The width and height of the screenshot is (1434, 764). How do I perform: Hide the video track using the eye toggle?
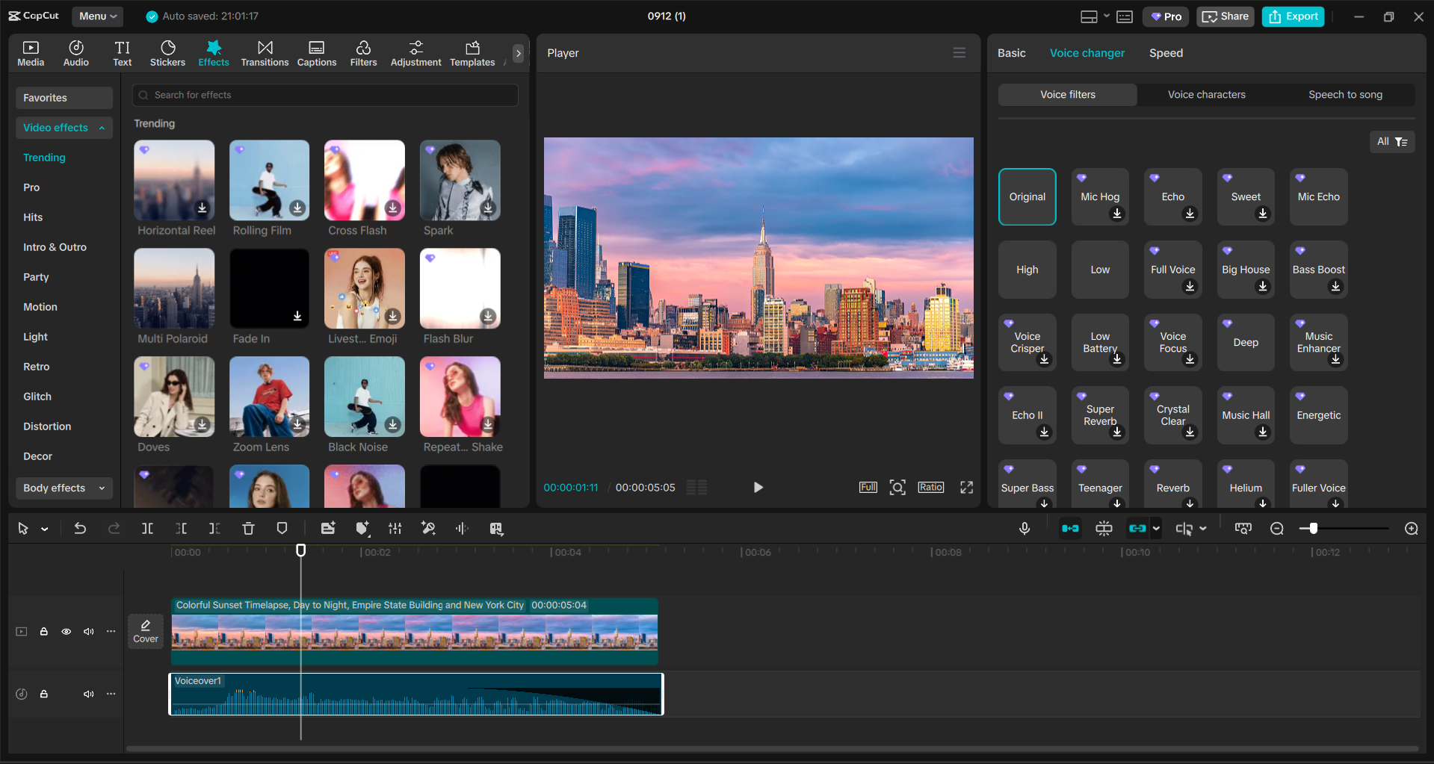[x=66, y=631]
